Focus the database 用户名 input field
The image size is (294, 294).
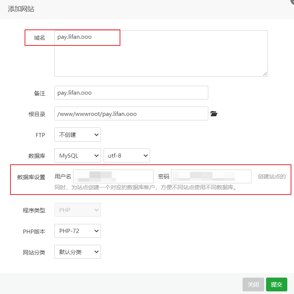pos(113,176)
